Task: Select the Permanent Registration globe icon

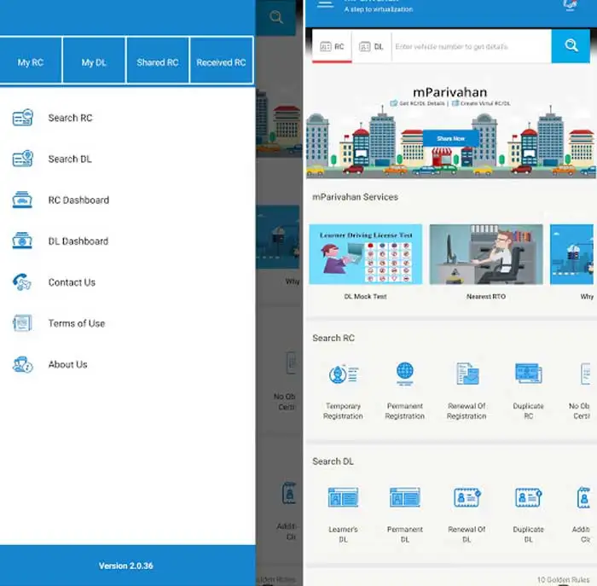Action: 404,374
